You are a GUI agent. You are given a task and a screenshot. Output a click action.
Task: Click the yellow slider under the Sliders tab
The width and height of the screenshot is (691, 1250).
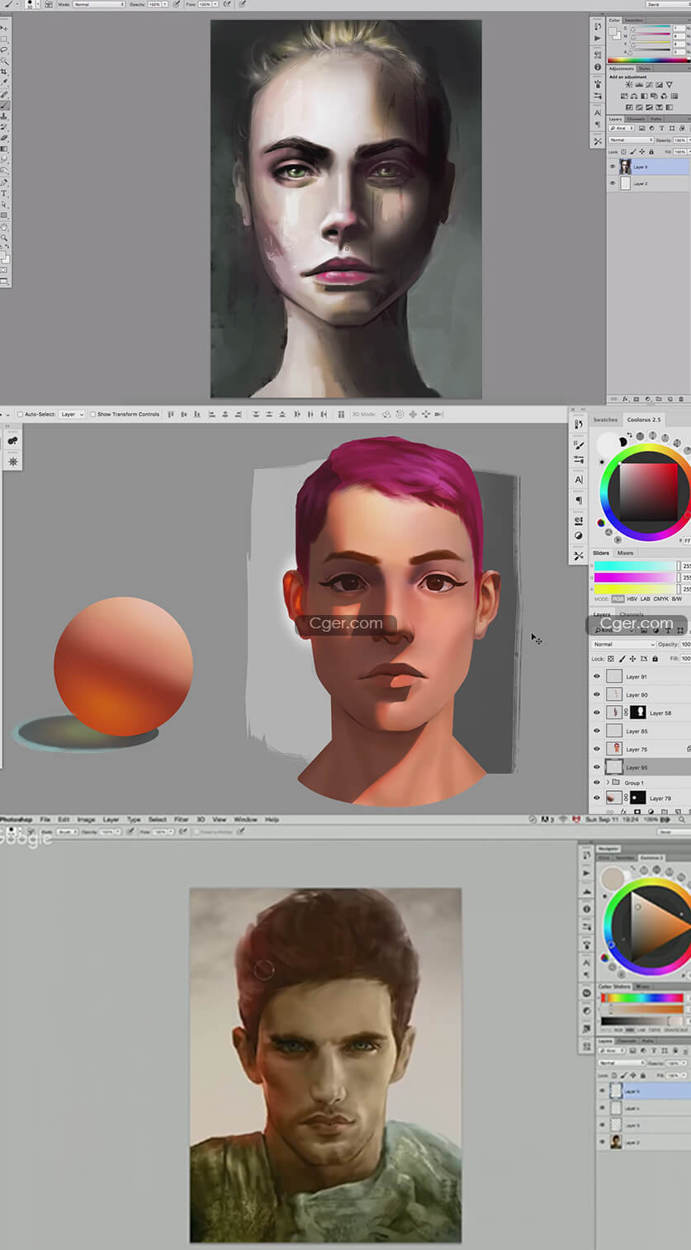click(635, 589)
